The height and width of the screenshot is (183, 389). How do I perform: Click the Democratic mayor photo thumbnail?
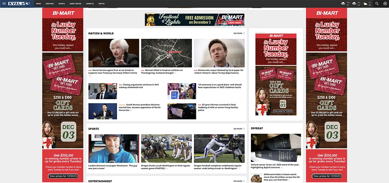click(x=219, y=53)
